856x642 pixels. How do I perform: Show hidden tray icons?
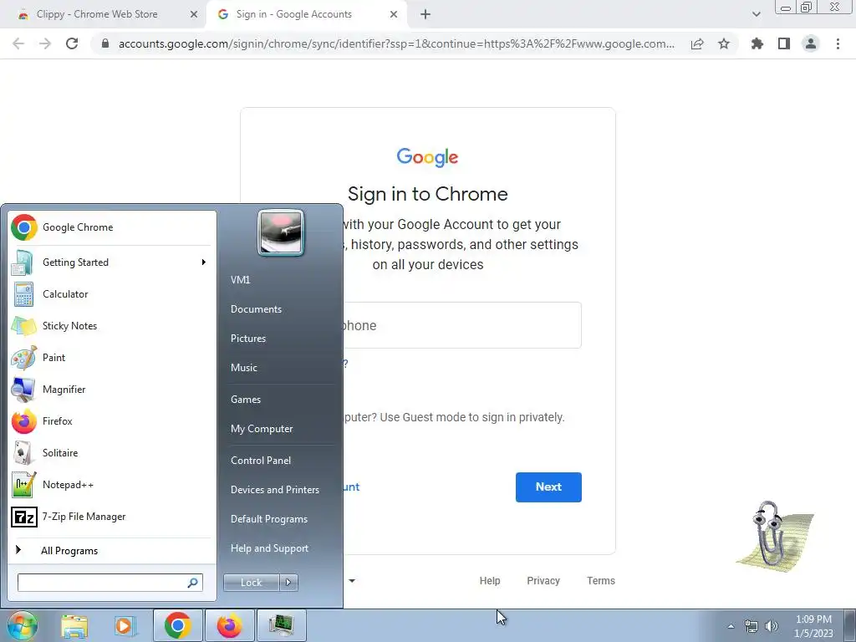pos(731,626)
